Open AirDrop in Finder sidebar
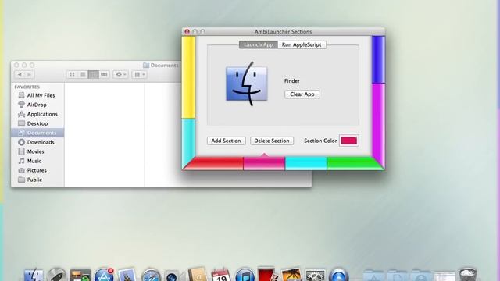The image size is (500, 281). [x=37, y=105]
